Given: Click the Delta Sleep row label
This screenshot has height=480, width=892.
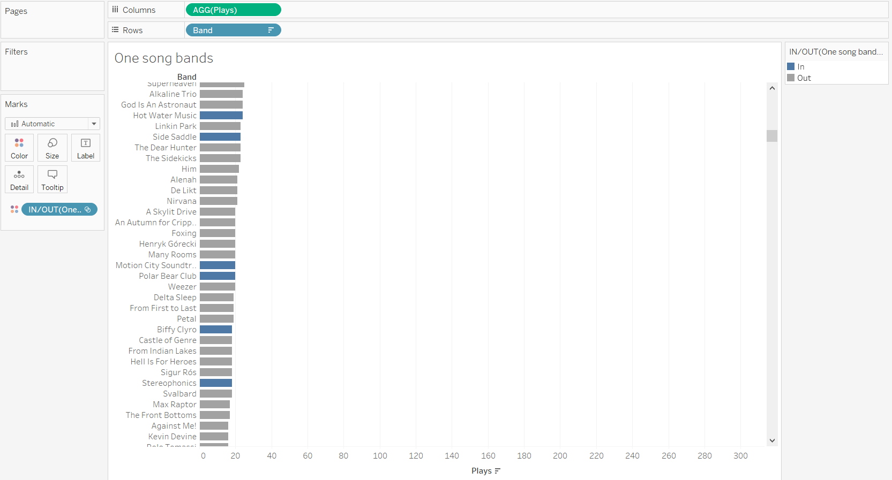Looking at the screenshot, I should pyautogui.click(x=175, y=298).
